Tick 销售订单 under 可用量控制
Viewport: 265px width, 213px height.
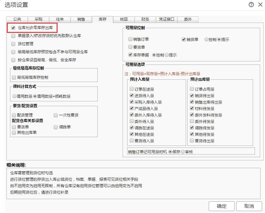coord(130,39)
